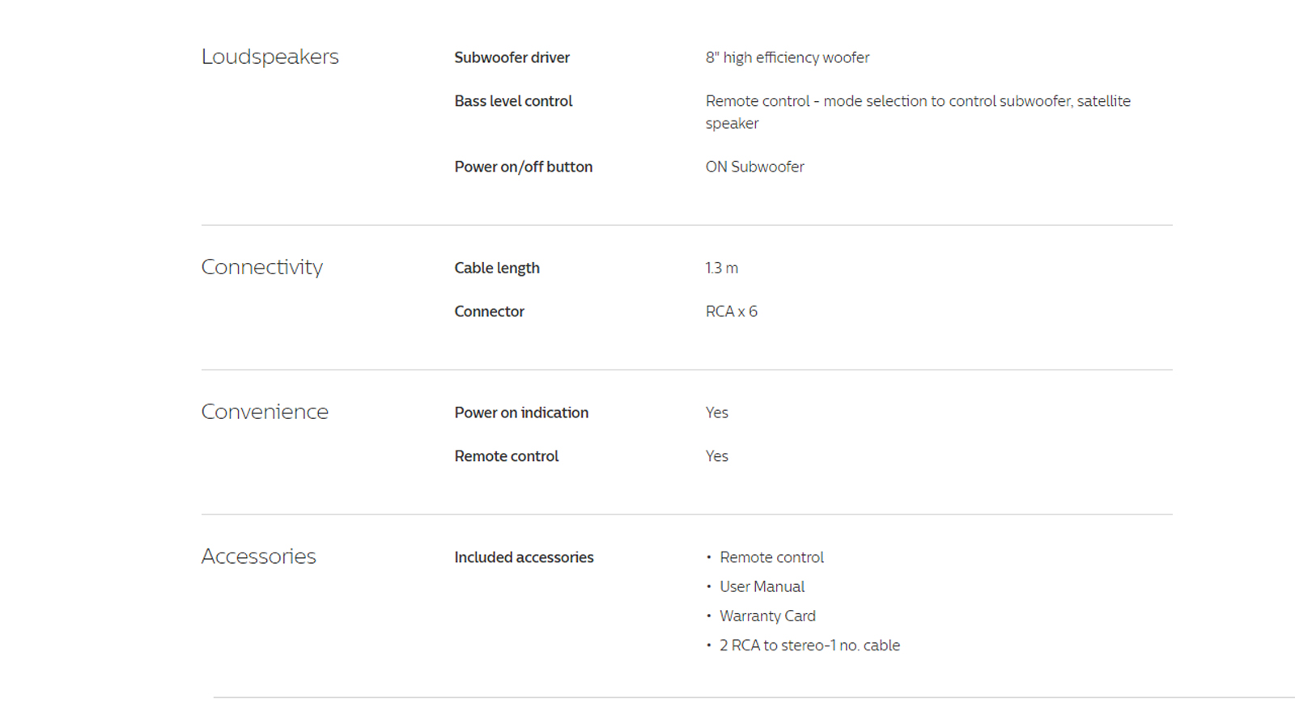Select the Subwoofer driver spec label
The image size is (1295, 728).
tap(512, 57)
